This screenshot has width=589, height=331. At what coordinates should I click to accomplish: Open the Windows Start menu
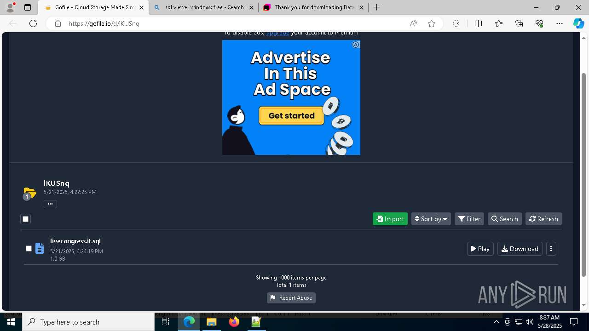pyautogui.click(x=11, y=322)
